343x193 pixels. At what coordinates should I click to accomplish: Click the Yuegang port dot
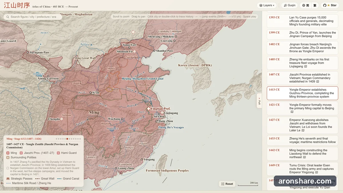tap(142, 159)
